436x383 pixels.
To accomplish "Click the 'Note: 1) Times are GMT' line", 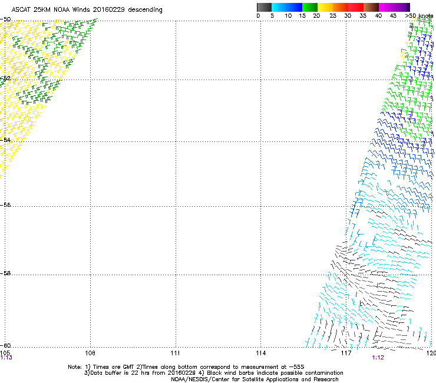I will point(186,367).
